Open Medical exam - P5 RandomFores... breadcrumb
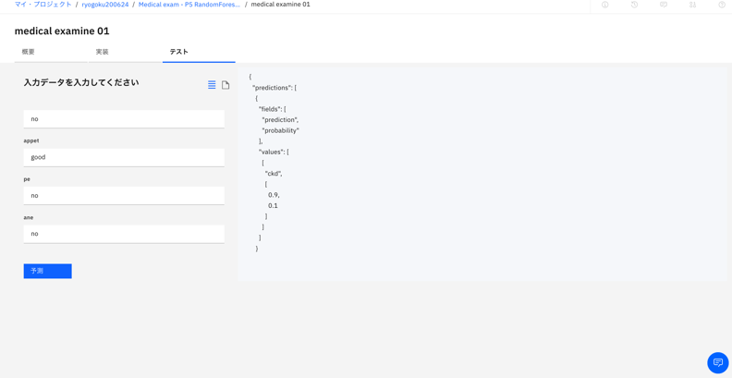732x378 pixels. 189,5
